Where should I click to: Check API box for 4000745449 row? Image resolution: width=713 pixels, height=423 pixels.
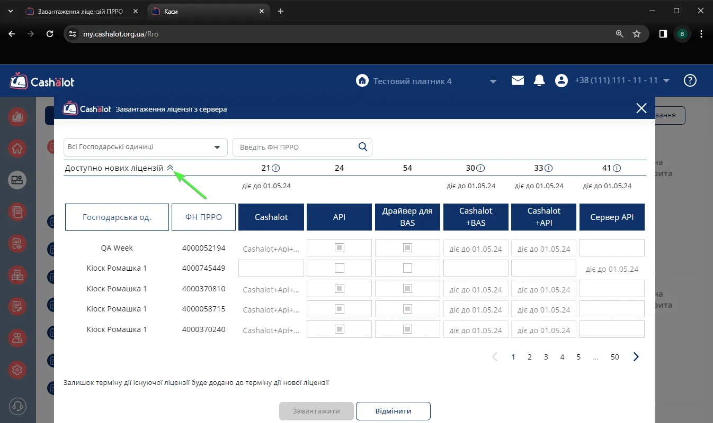coord(340,268)
